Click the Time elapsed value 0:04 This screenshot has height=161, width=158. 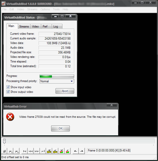(x=55, y=62)
